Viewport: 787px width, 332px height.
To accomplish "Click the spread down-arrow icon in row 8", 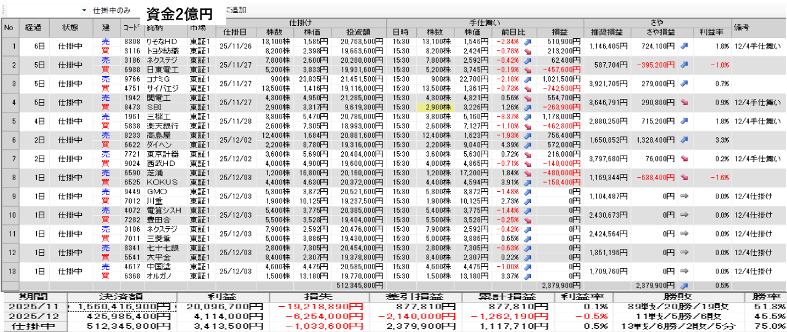I will pos(685,178).
